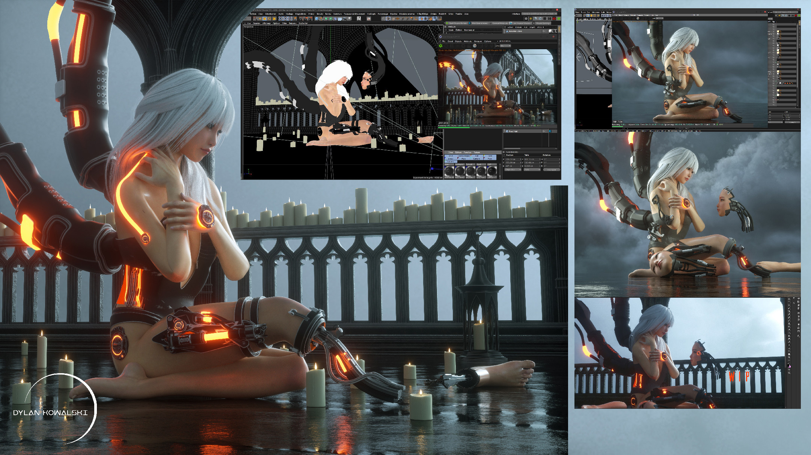The width and height of the screenshot is (811, 455).
Task: Open the Object (Rel) coordinate dropdown
Action: (x=513, y=170)
